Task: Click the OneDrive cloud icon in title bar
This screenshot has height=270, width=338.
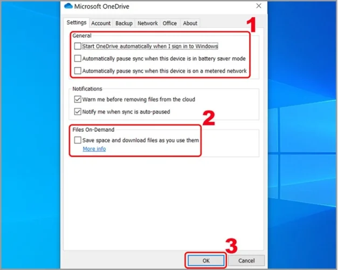Action: [x=68, y=6]
